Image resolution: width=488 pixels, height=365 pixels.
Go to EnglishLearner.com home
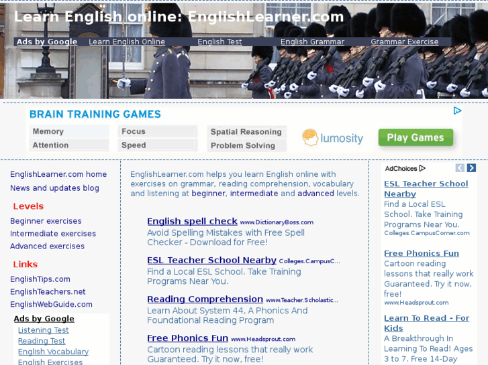pyautogui.click(x=58, y=174)
